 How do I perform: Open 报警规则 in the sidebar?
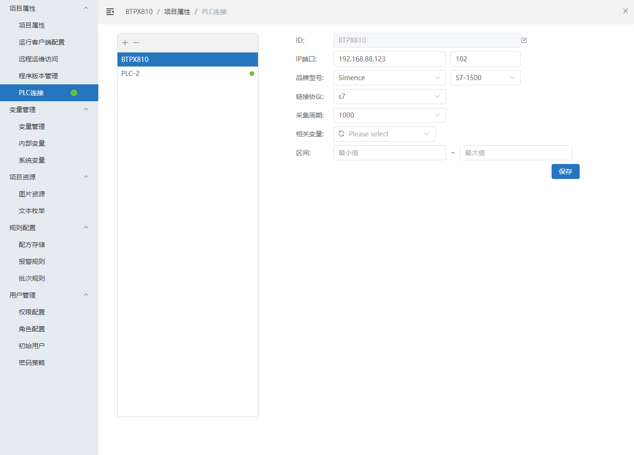[x=32, y=261]
